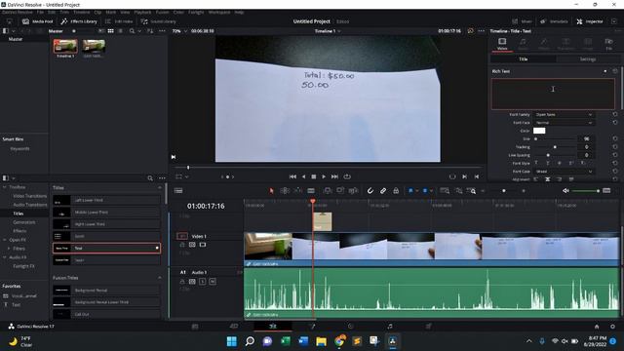Mute the Audio 1 track
The width and height of the screenshot is (624, 351).
point(213,282)
